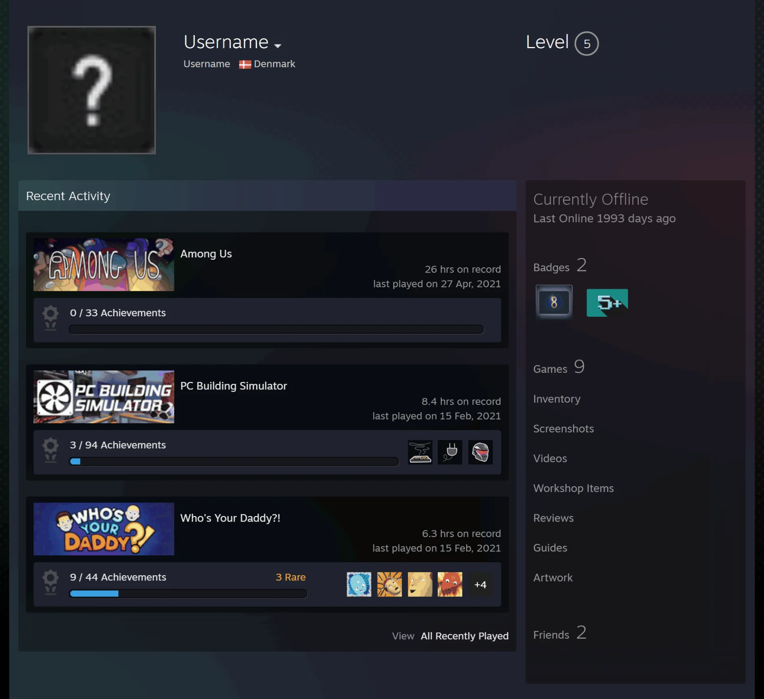764x699 pixels.
Task: Open the Guides page
Action: click(550, 548)
